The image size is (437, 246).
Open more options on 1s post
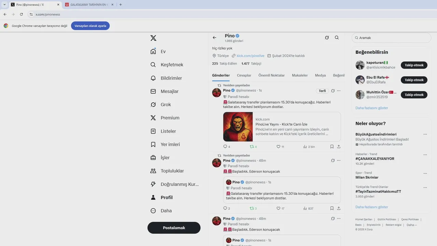[x=339, y=91]
